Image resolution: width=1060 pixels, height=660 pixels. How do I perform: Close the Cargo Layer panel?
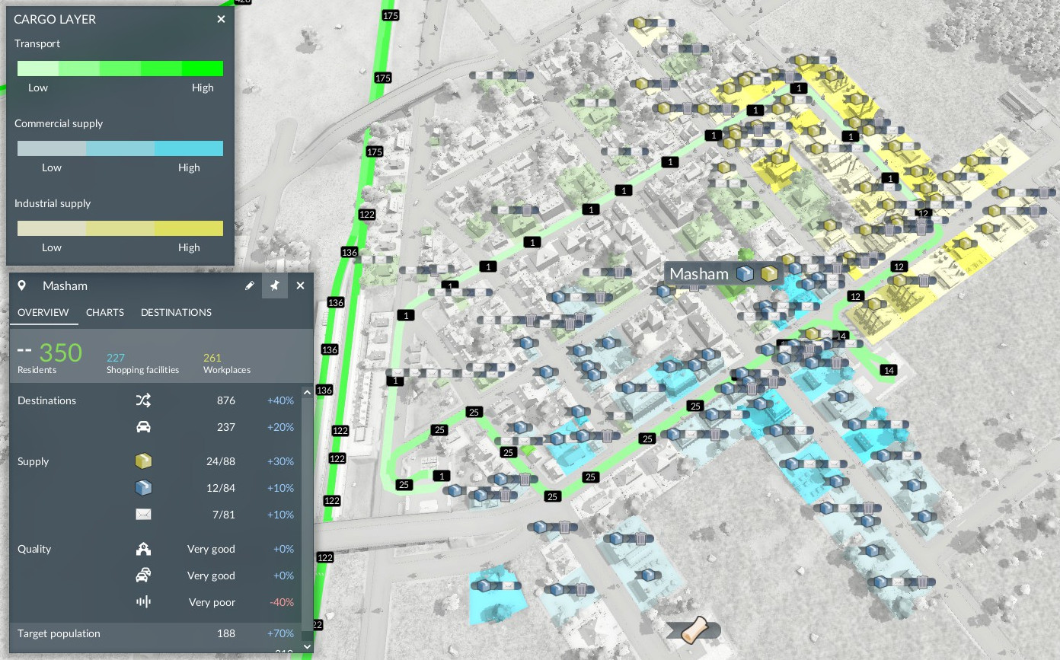[221, 19]
